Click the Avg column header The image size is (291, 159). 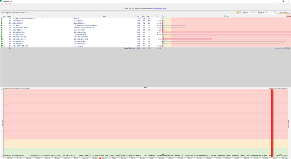tap(138, 16)
